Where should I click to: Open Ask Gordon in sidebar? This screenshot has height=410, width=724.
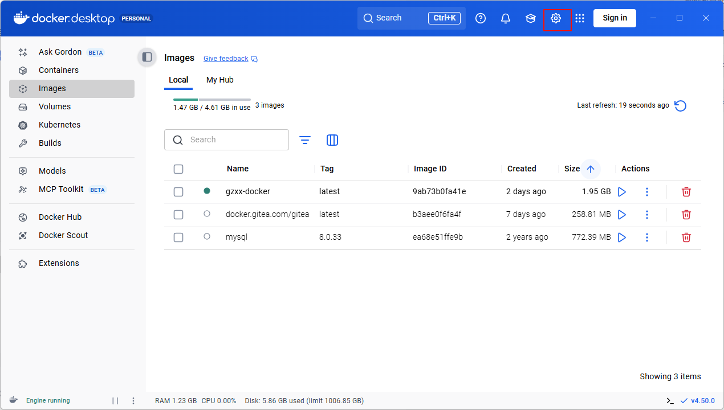pyautogui.click(x=72, y=52)
